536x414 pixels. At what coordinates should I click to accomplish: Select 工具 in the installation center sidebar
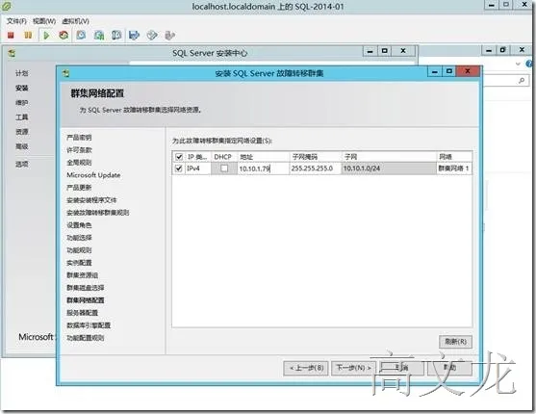tap(21, 117)
